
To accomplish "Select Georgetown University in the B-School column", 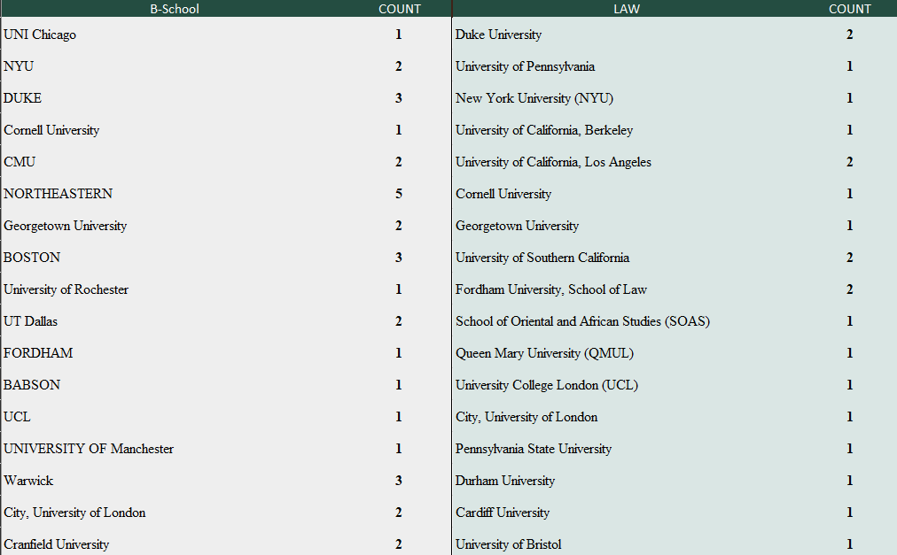I will point(66,226).
